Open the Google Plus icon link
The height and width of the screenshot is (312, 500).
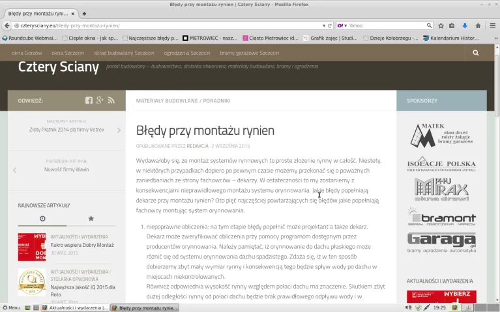click(x=100, y=100)
